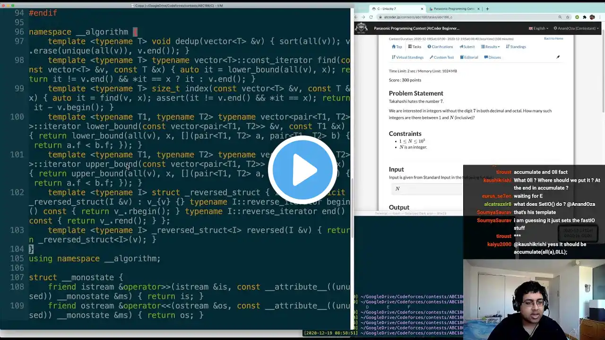Image resolution: width=605 pixels, height=340 pixels.
Task: Click the zoom magnifier icon in address bar
Action: coord(560,17)
